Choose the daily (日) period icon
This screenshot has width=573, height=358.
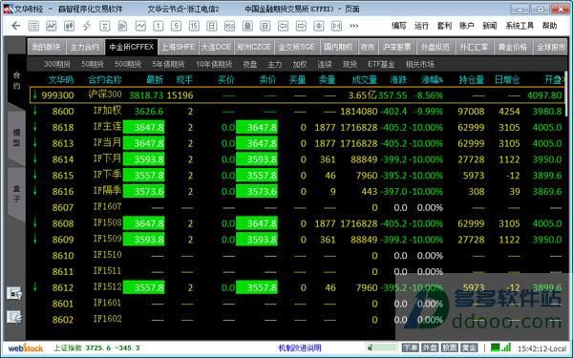tap(212, 26)
